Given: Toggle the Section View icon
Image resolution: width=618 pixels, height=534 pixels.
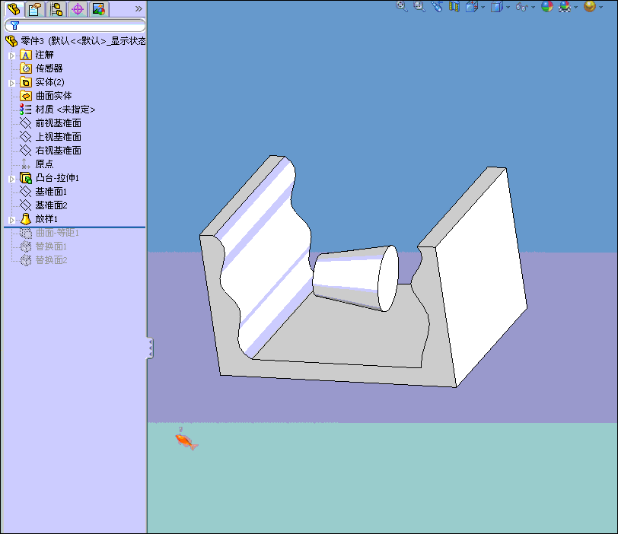Looking at the screenshot, I should tap(454, 6).
